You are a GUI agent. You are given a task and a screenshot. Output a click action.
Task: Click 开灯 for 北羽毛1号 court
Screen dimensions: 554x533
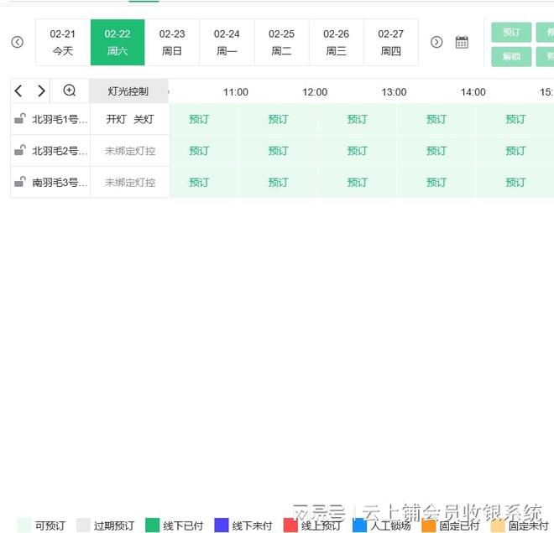click(x=116, y=119)
